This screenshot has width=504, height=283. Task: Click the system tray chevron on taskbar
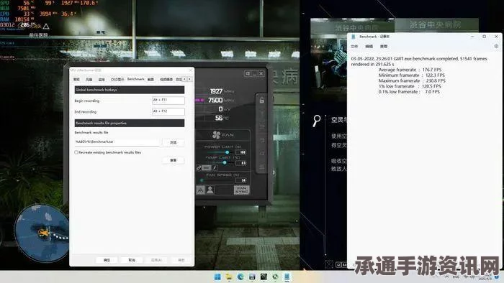446,277
